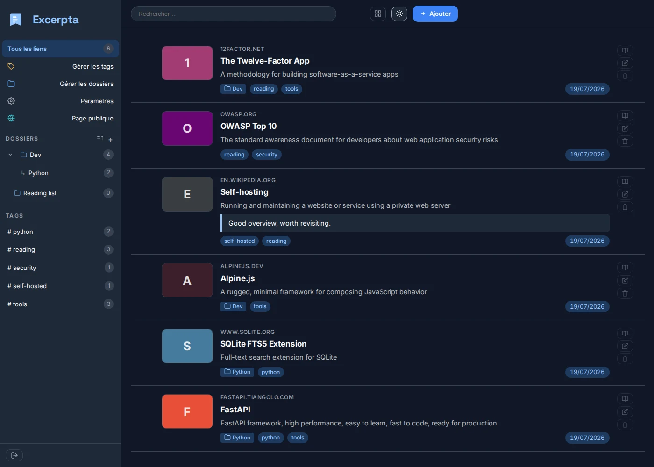Open reader view for The Twelve-Factor App
This screenshot has width=654, height=467.
coord(625,50)
